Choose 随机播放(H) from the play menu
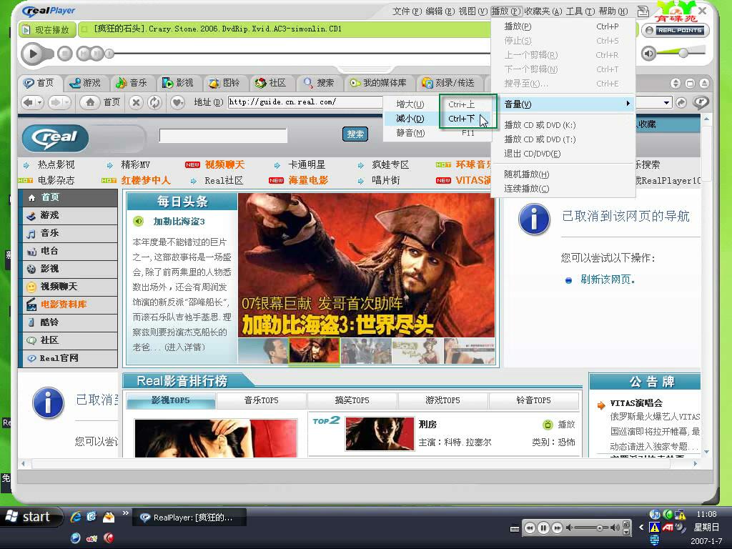This screenshot has width=732, height=549. (x=563, y=174)
